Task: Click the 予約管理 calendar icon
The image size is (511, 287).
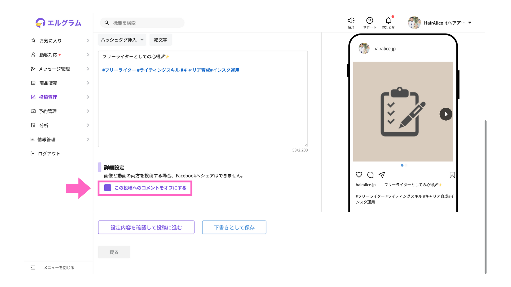Action: point(33,111)
